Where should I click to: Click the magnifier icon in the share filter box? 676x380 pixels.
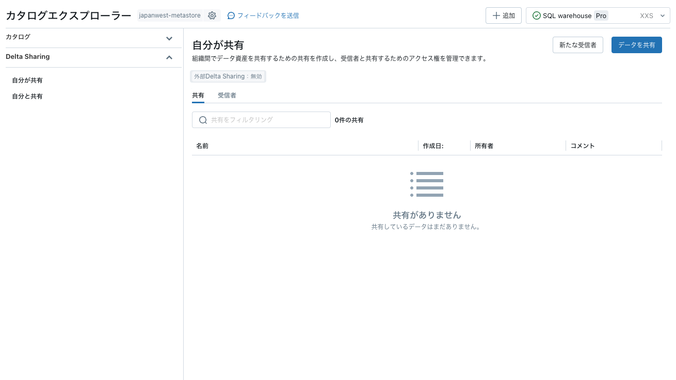point(203,119)
